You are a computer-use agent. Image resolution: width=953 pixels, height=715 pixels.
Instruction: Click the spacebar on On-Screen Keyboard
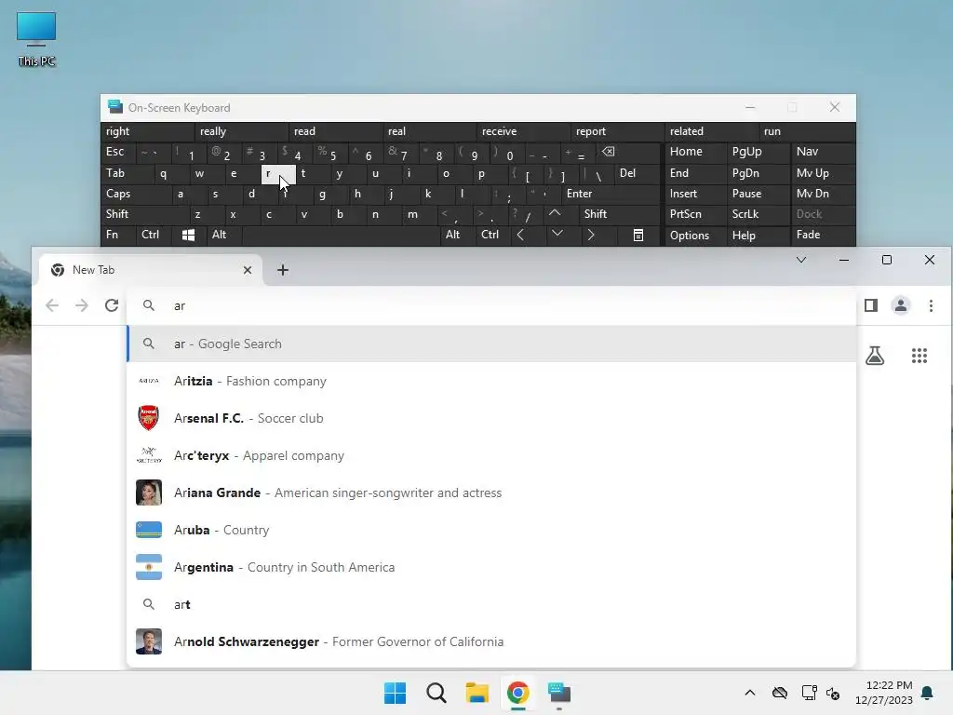tap(341, 235)
